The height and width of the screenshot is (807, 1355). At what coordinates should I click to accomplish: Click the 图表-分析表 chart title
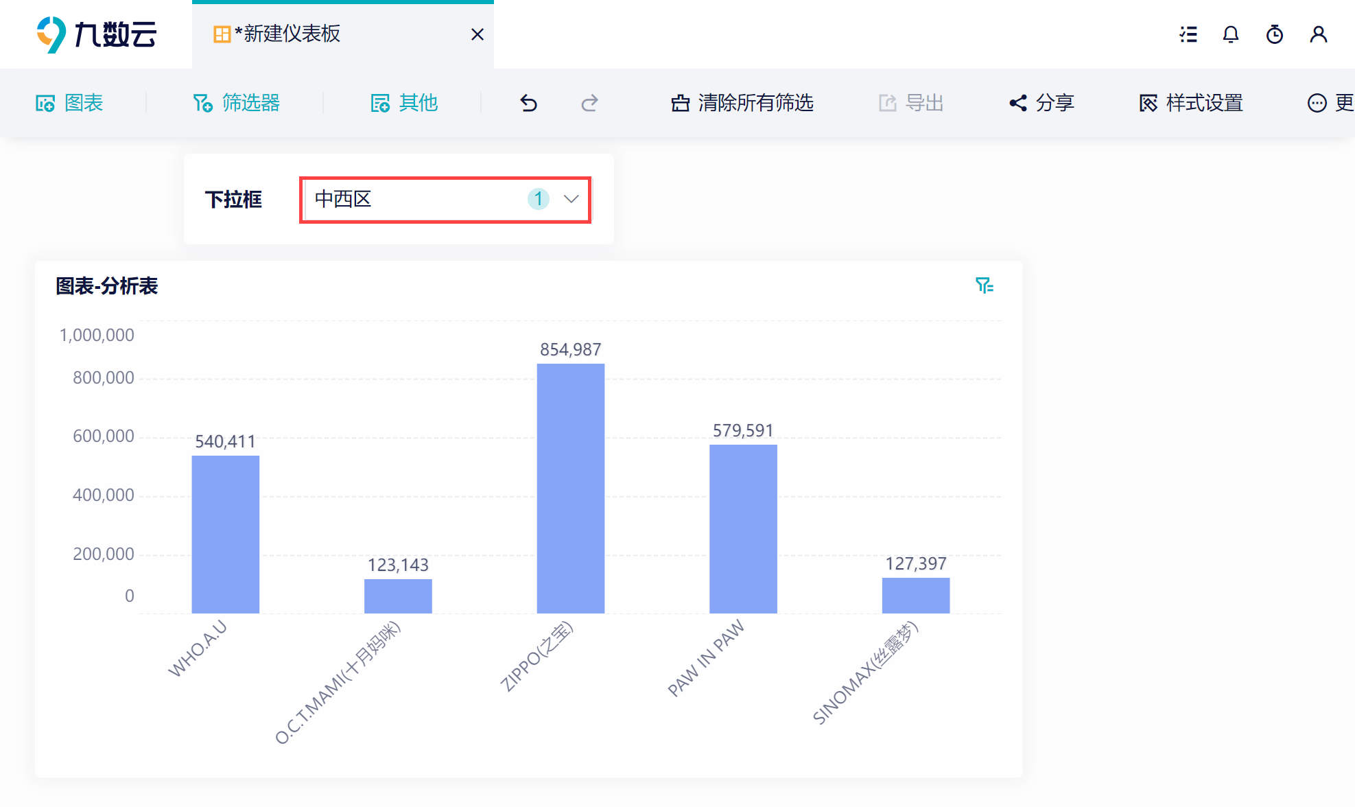point(107,286)
